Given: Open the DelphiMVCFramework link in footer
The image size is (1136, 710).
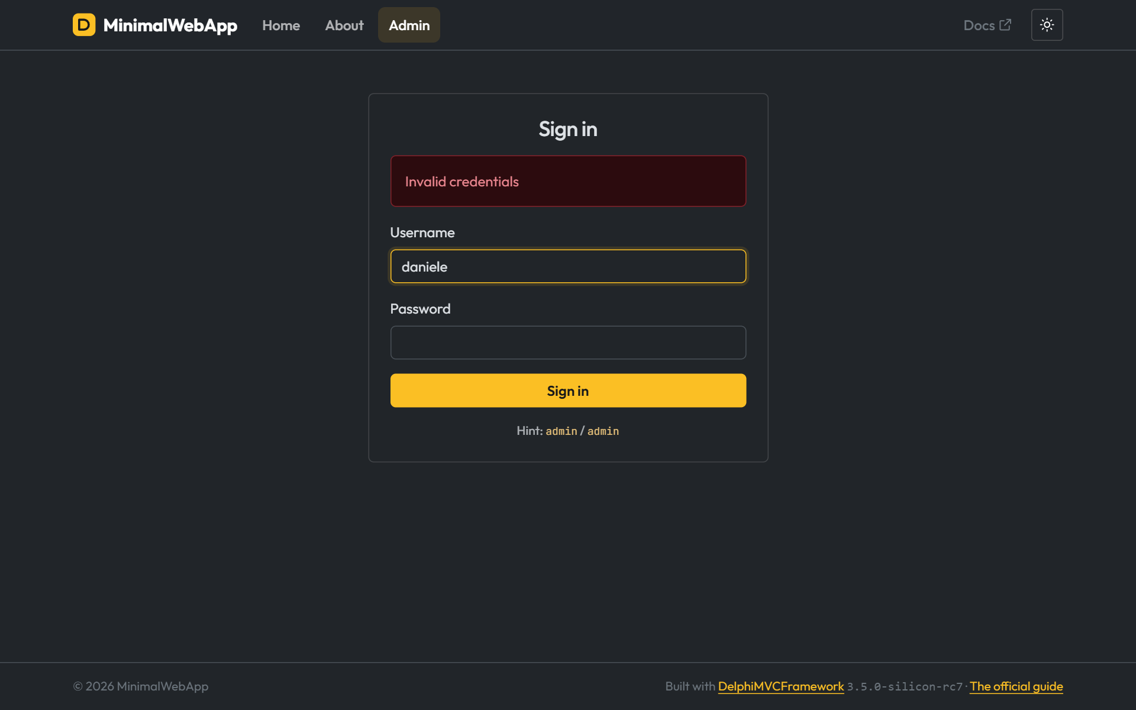Looking at the screenshot, I should tap(781, 686).
